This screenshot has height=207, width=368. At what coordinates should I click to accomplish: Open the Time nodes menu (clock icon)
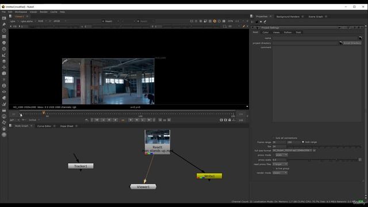4,30
